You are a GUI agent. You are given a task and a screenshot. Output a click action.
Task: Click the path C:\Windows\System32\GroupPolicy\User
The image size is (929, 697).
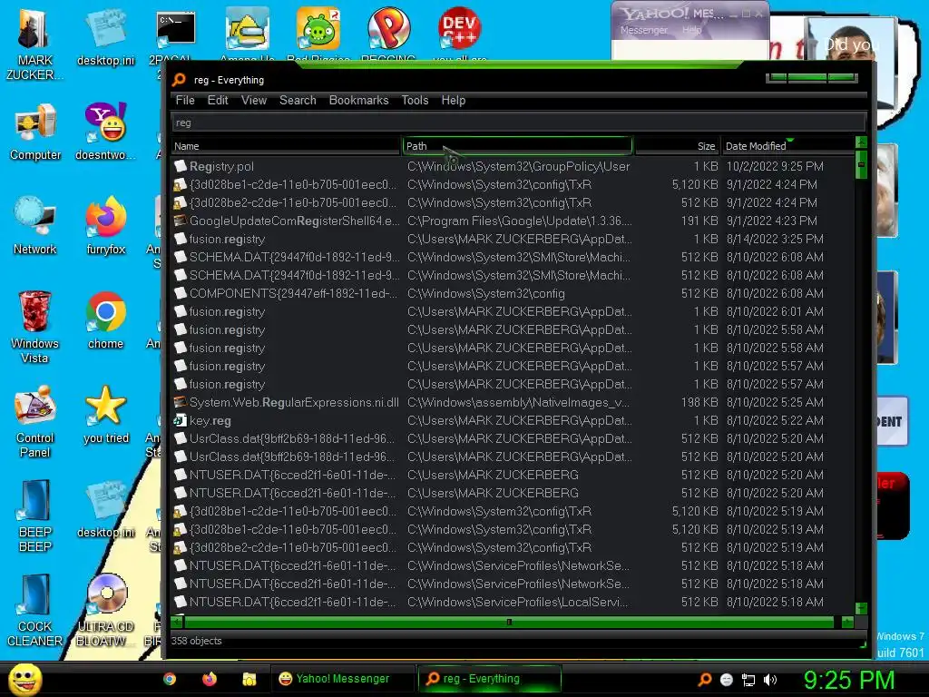coord(518,167)
